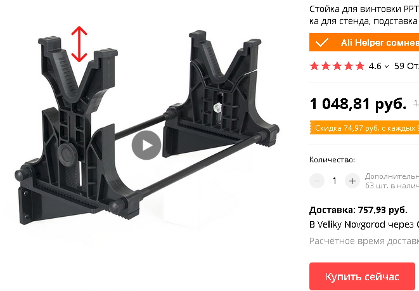Expand the 4.6 rating breakdown chevron

coord(387,67)
